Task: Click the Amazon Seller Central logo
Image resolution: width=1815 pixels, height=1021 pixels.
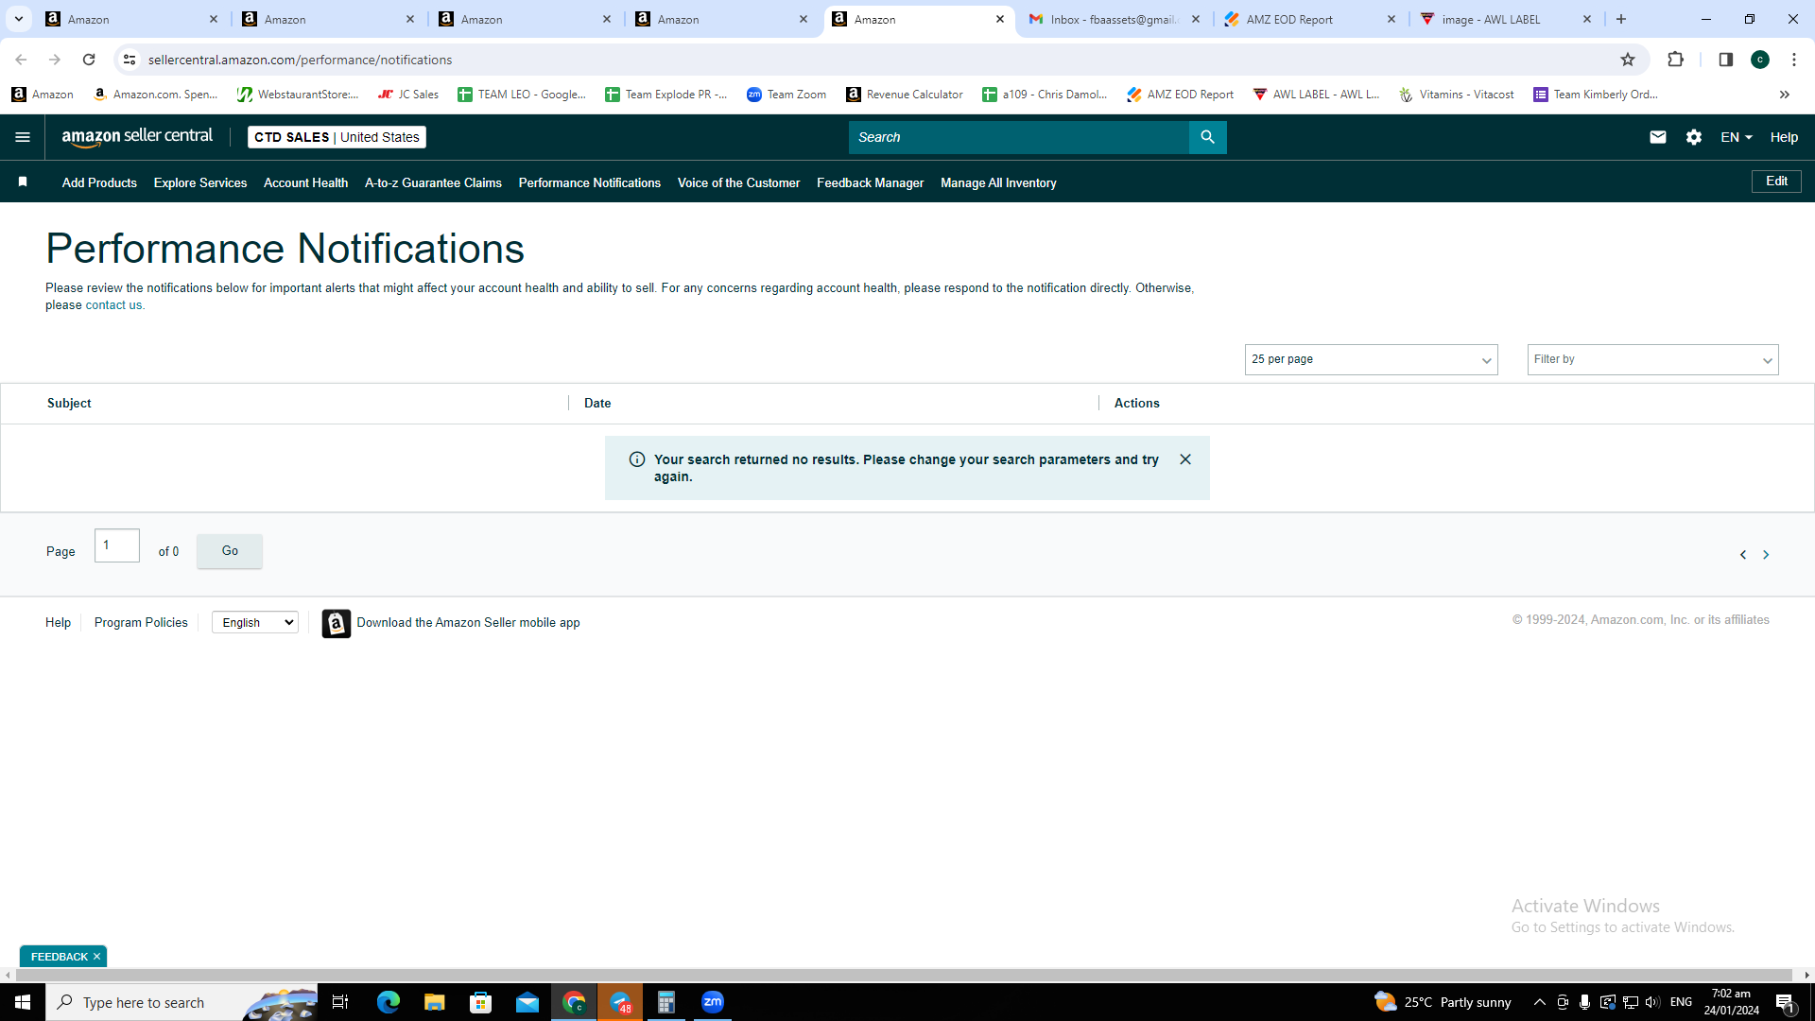Action: click(137, 137)
